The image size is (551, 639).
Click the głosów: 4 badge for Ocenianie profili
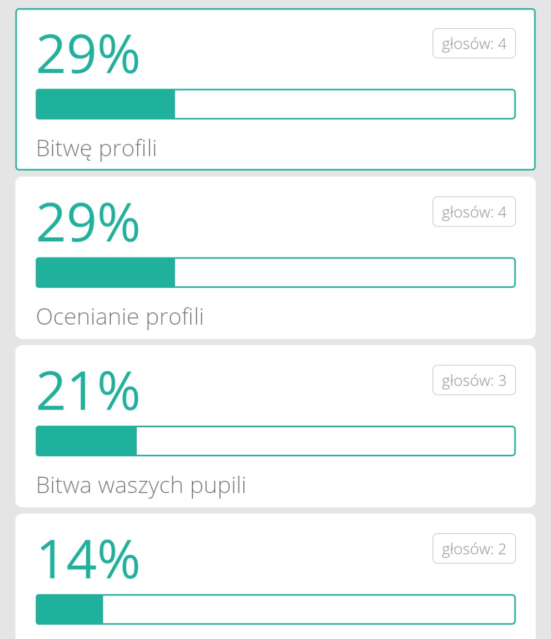(x=474, y=212)
